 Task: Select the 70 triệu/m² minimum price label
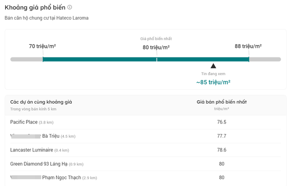[x=42, y=46]
